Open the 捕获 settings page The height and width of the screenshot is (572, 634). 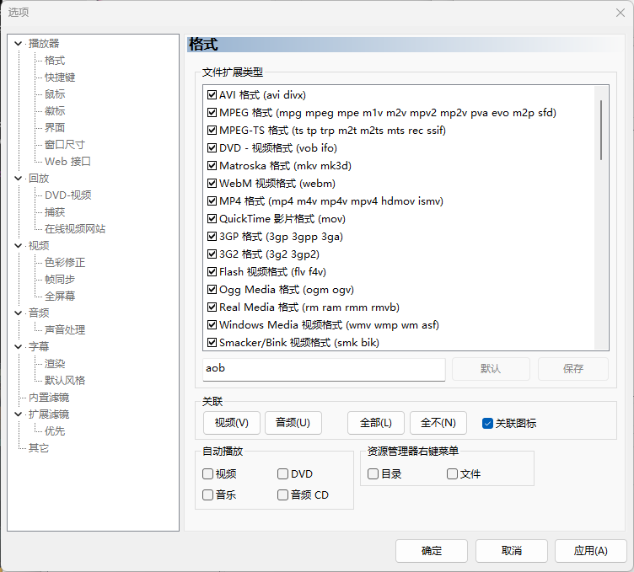(55, 212)
